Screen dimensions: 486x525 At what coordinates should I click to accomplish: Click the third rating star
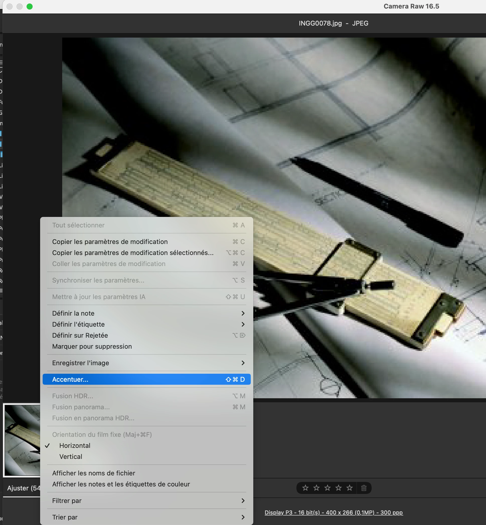tap(327, 488)
